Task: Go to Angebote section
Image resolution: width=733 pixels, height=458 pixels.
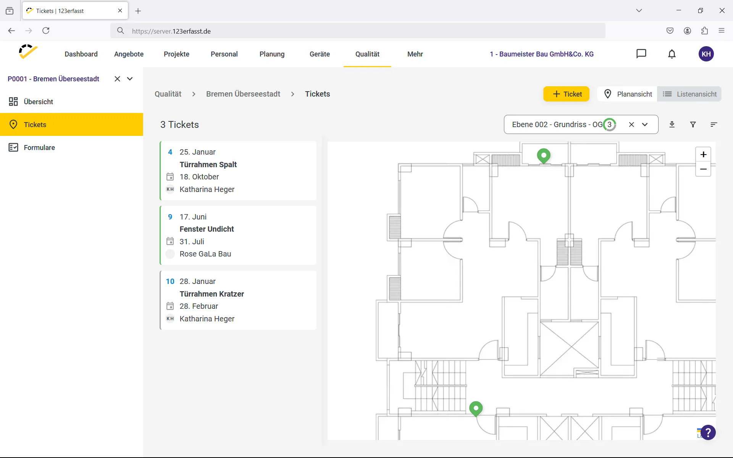Action: (x=129, y=54)
